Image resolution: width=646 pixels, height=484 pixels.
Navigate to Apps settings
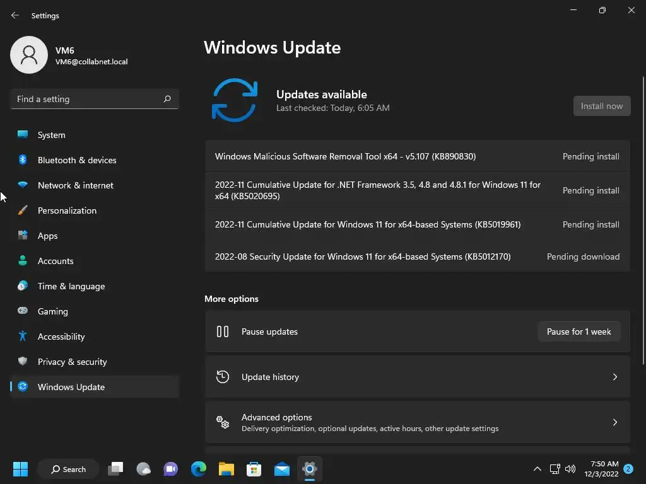(95, 236)
